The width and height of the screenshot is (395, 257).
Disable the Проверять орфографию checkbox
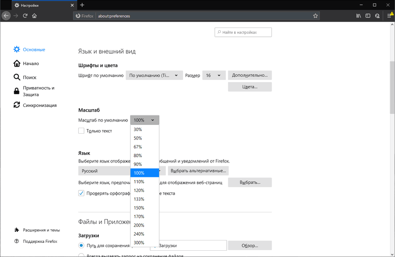pos(81,193)
